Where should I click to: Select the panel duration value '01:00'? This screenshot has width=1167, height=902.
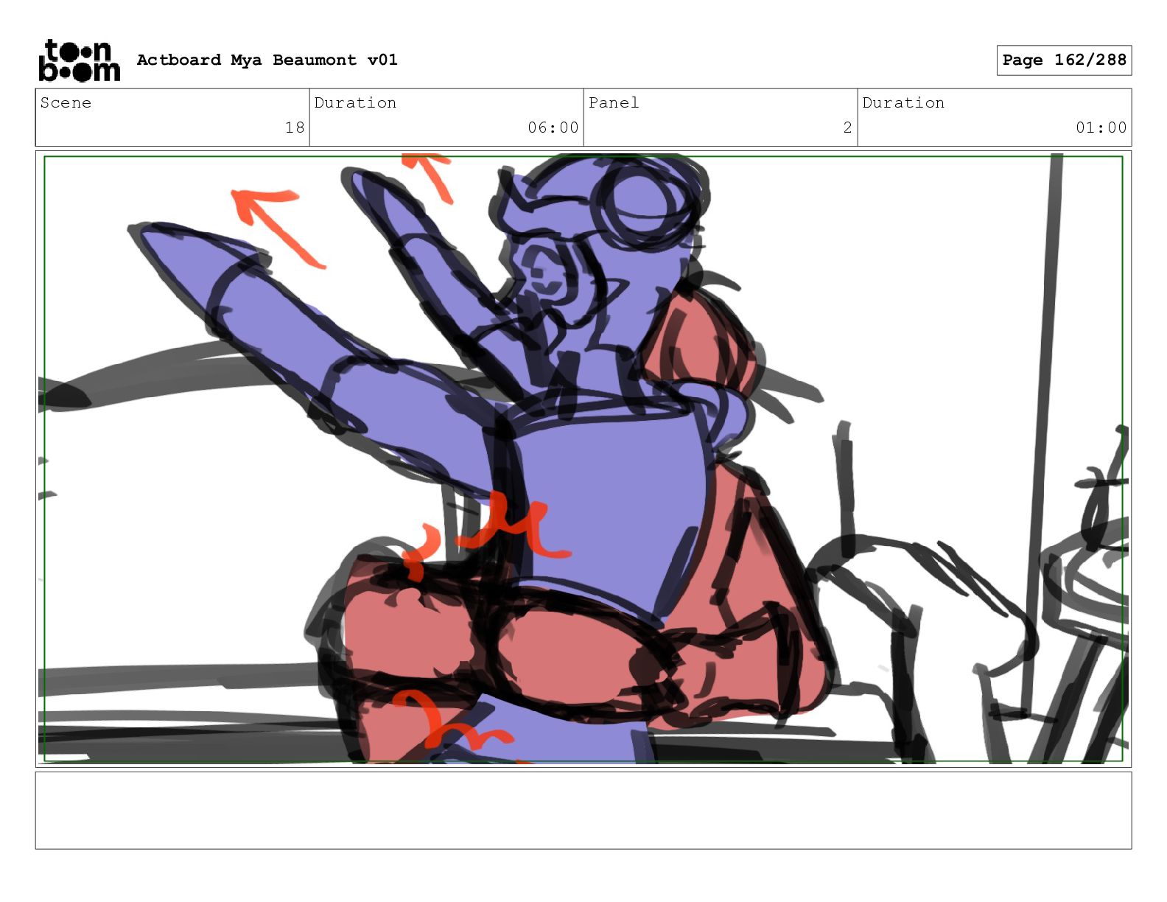pyautogui.click(x=1101, y=127)
